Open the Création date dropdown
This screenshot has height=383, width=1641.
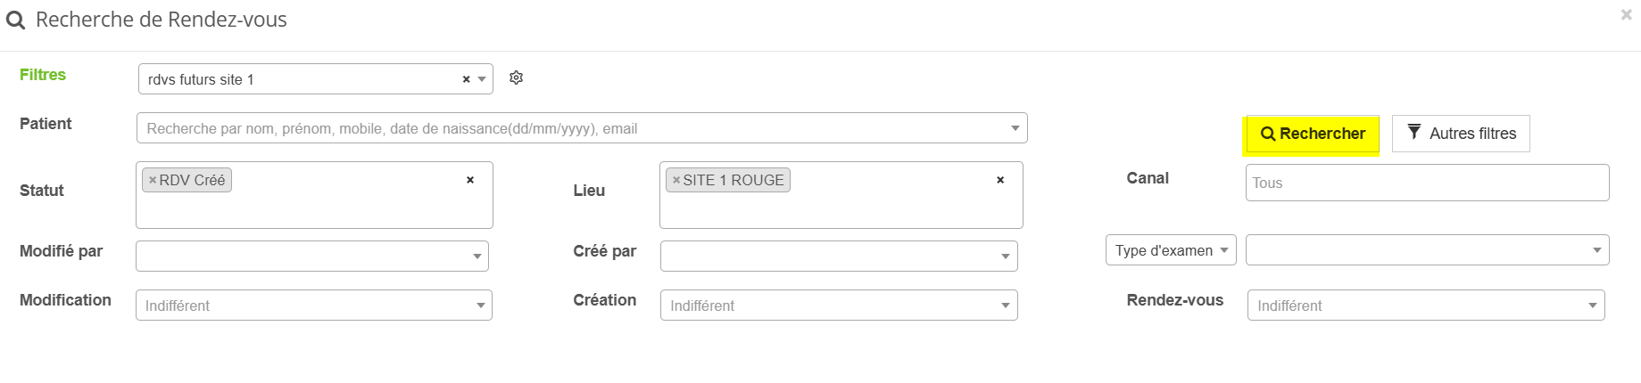coord(839,306)
